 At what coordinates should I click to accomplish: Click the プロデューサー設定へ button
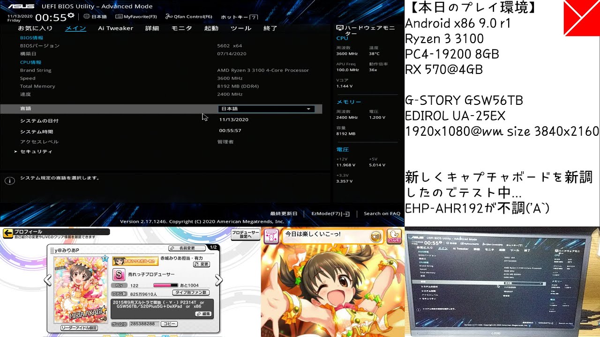[x=245, y=234]
